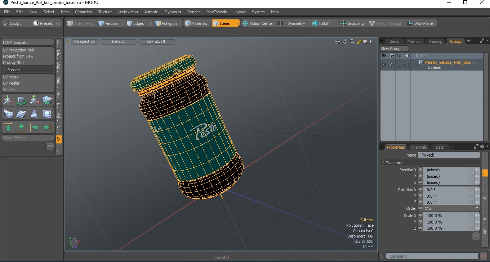Click the trapezoid perspective grid icon

pyautogui.click(x=34, y=114)
